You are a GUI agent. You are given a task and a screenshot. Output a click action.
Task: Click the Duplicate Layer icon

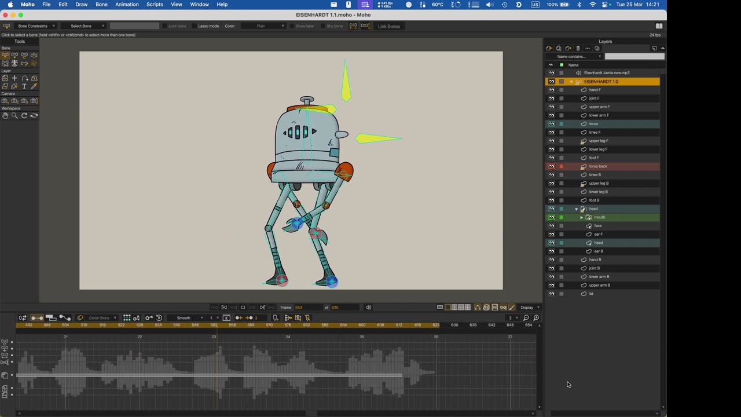point(559,48)
